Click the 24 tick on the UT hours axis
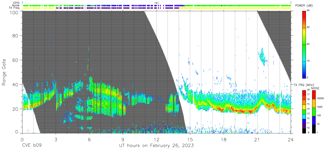The image size is (327, 151). tap(291, 139)
